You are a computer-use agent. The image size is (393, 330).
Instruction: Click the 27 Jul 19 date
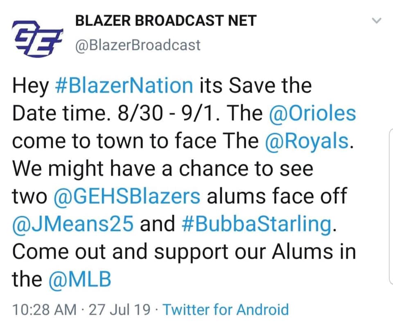[119, 310]
